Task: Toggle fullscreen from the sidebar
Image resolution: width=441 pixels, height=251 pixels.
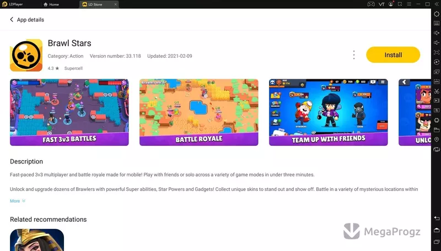Action: point(437,52)
